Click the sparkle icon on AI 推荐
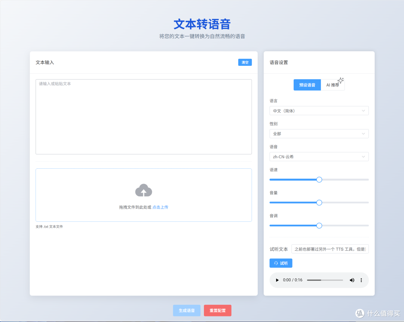 [x=341, y=80]
